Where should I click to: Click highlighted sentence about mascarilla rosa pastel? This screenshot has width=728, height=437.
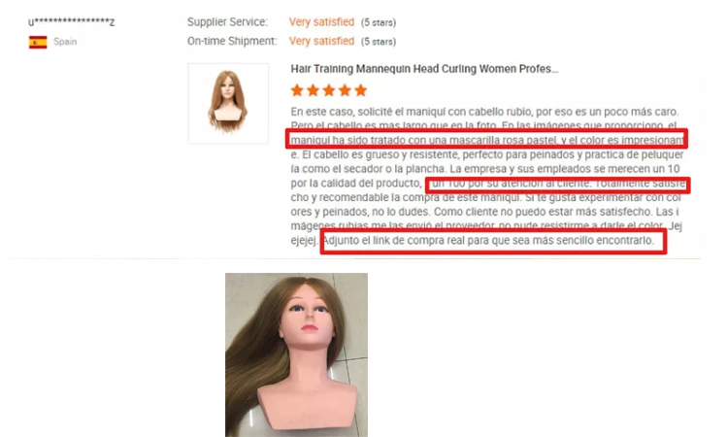(486, 139)
